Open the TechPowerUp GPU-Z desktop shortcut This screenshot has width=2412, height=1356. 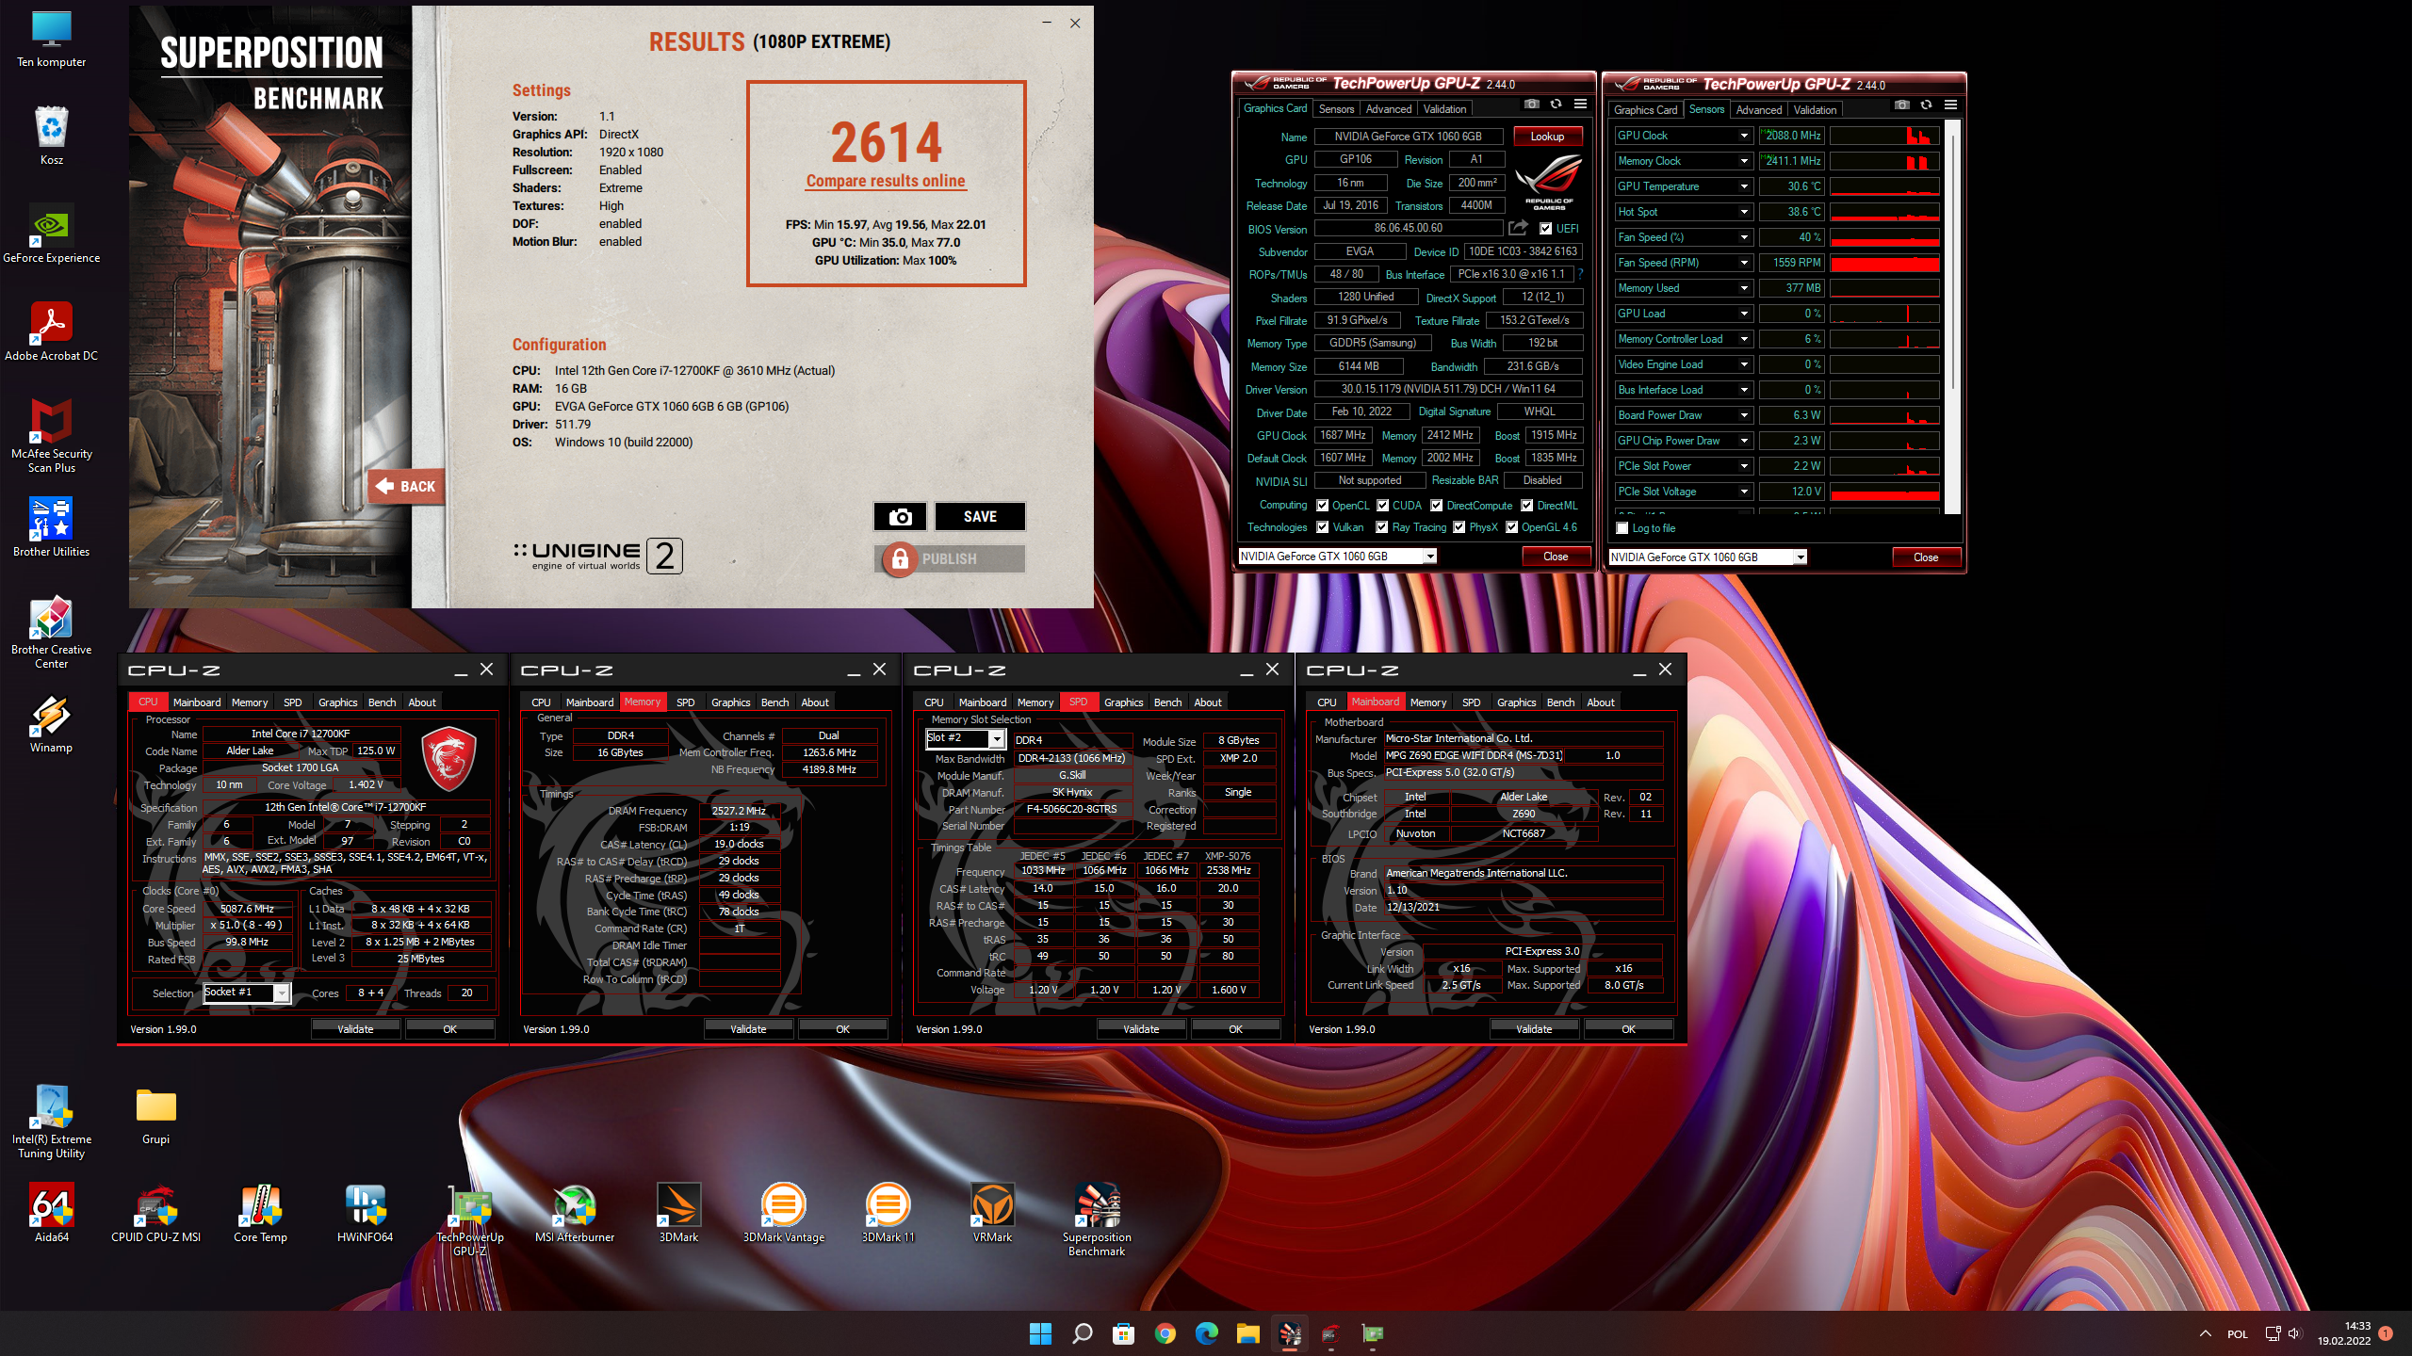click(x=470, y=1220)
